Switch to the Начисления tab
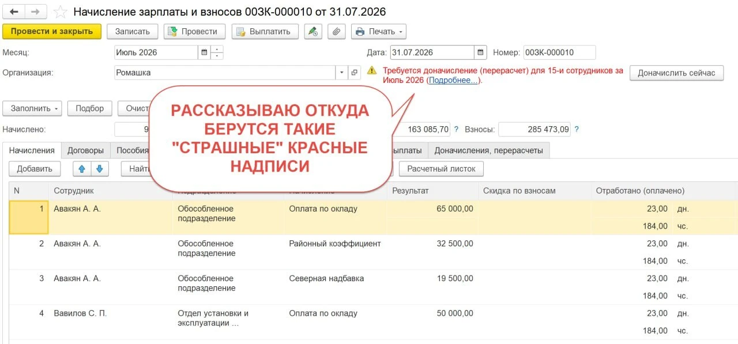The width and height of the screenshot is (738, 344). pos(32,150)
